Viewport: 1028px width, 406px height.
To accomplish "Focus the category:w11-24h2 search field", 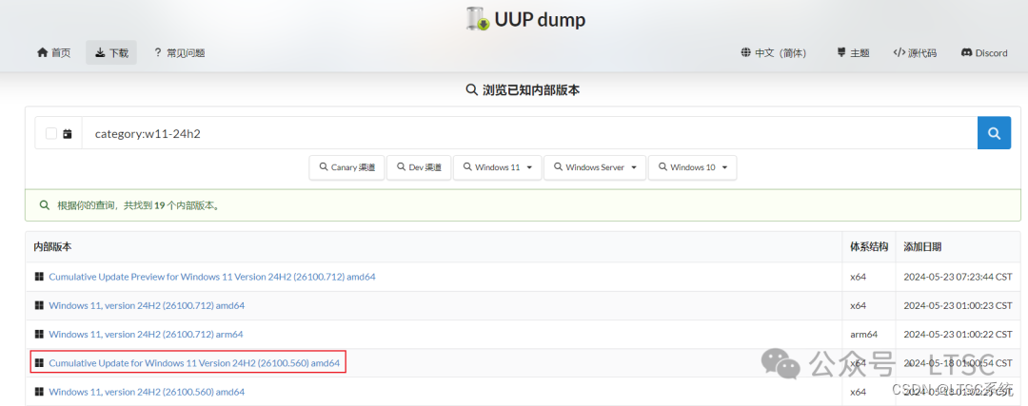I will coord(530,133).
